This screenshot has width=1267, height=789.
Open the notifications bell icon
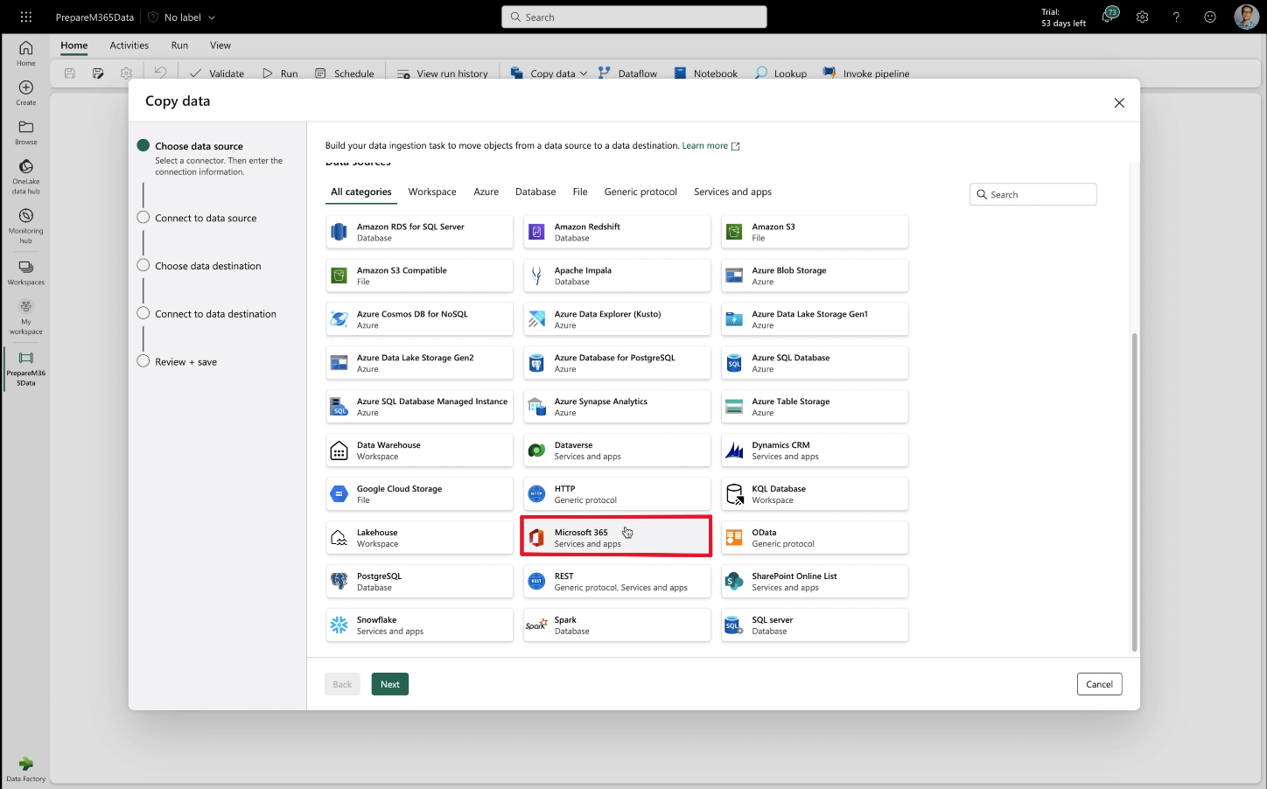[x=1109, y=17]
